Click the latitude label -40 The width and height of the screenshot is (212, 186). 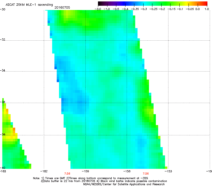(x=3, y=168)
